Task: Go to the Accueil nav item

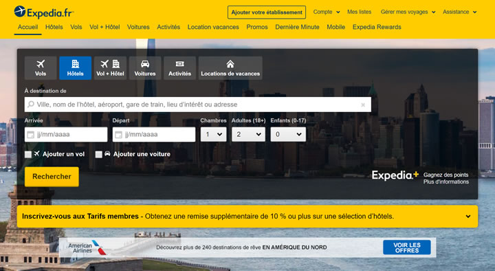Action: (x=27, y=27)
